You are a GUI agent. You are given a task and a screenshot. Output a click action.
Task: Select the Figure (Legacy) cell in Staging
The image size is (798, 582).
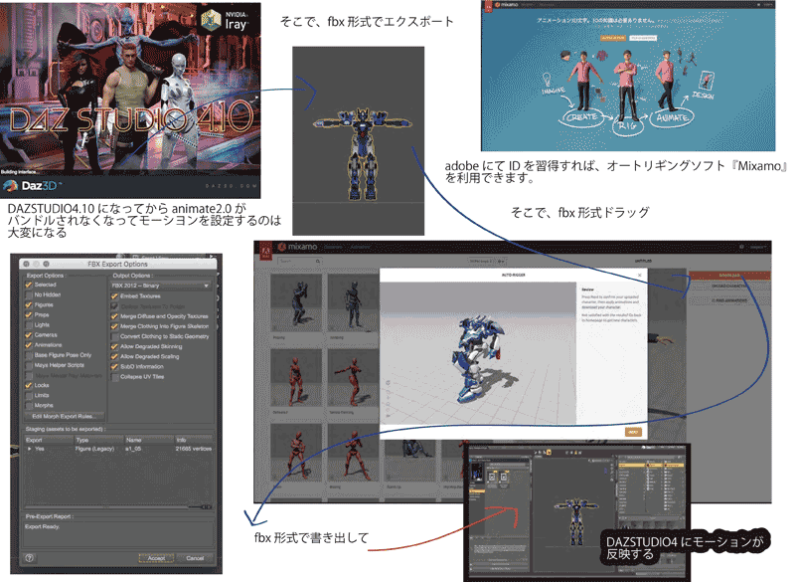[94, 449]
